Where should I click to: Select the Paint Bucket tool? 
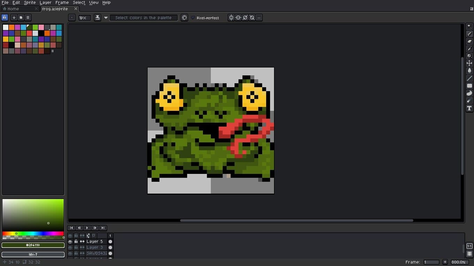pos(469,71)
